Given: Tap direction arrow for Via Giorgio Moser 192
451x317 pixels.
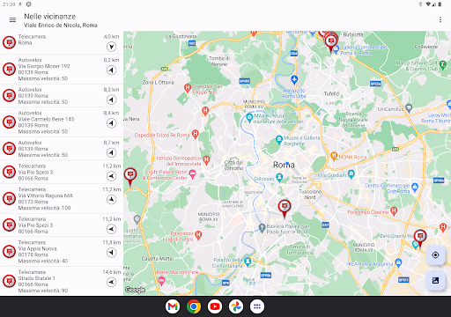Looking at the screenshot, I should 111,70.
